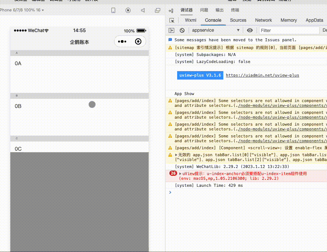Click the multi-window icon in the toolbar
This screenshot has width=327, height=252.
pyautogui.click(x=158, y=10)
